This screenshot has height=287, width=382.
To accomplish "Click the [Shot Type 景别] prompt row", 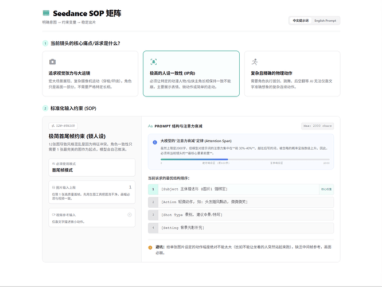I will point(241,215).
